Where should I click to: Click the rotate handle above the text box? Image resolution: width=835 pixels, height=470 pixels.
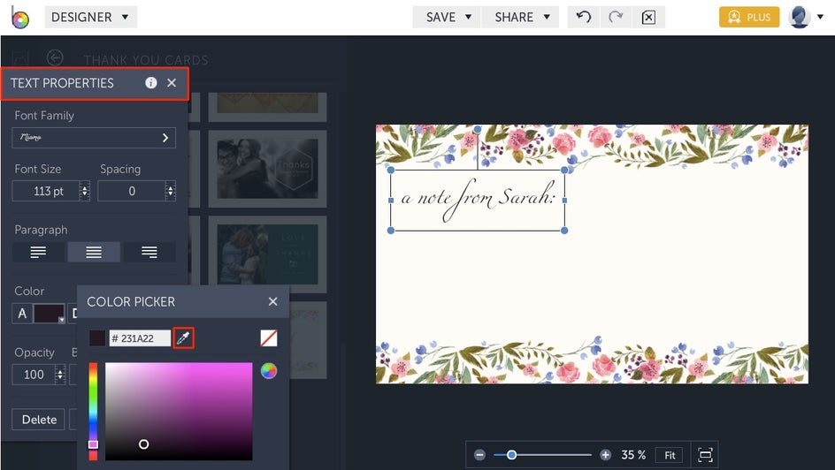tap(478, 129)
